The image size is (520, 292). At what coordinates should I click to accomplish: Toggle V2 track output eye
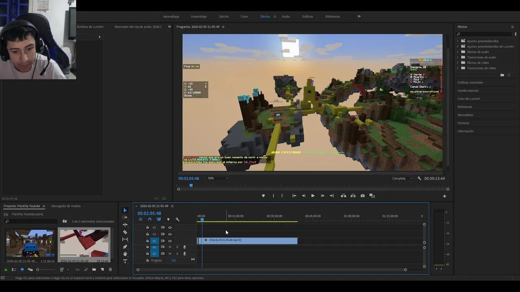pyautogui.click(x=170, y=234)
